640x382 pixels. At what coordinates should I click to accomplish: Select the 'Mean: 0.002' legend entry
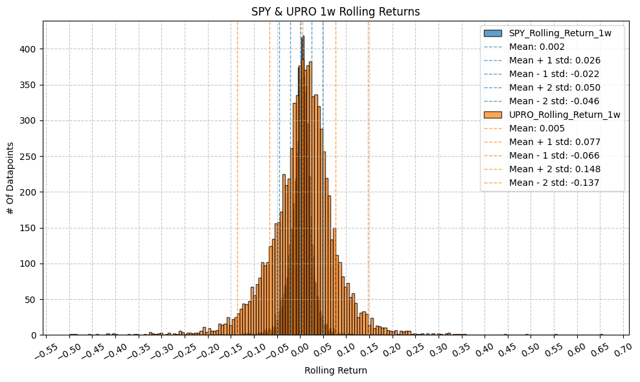536,47
